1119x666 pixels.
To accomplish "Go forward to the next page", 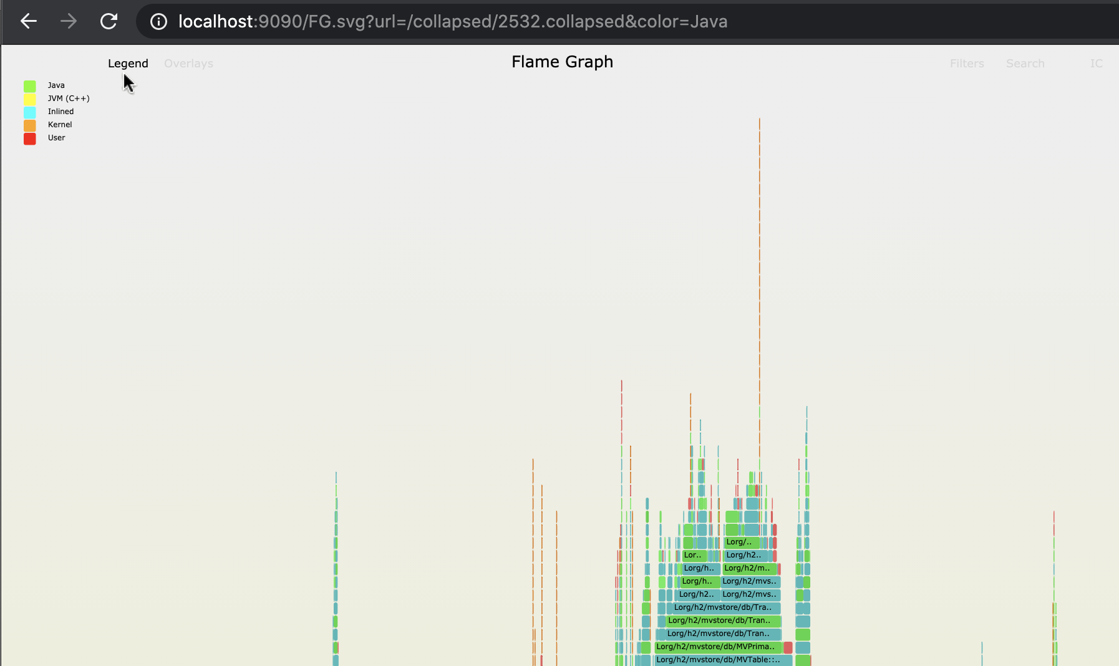I will [69, 21].
